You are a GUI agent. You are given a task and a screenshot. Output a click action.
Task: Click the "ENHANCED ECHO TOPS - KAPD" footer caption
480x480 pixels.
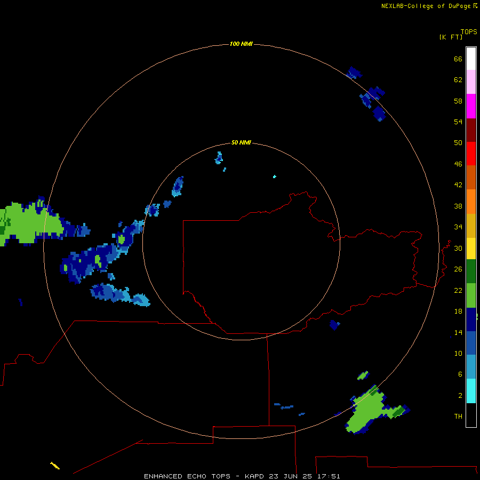tap(205, 476)
